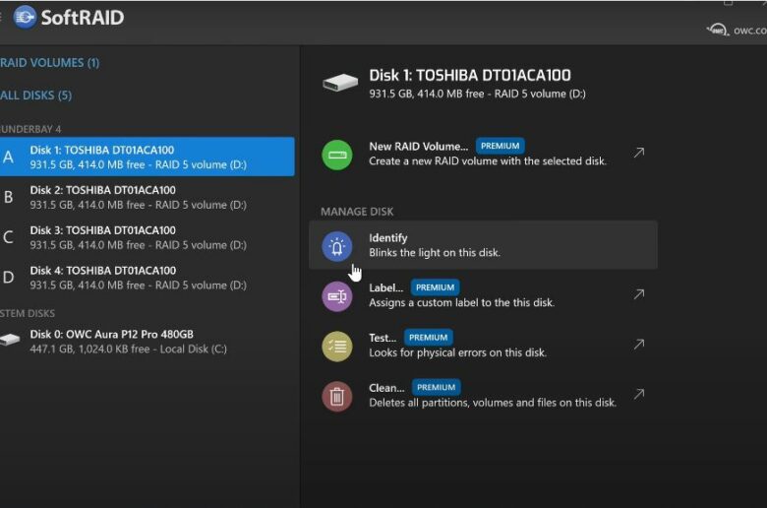
Task: Click 'Assigns a custom label' description
Action: (461, 303)
